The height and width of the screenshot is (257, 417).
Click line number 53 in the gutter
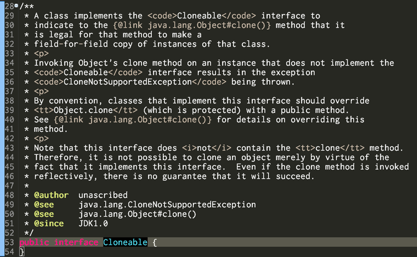click(9, 242)
